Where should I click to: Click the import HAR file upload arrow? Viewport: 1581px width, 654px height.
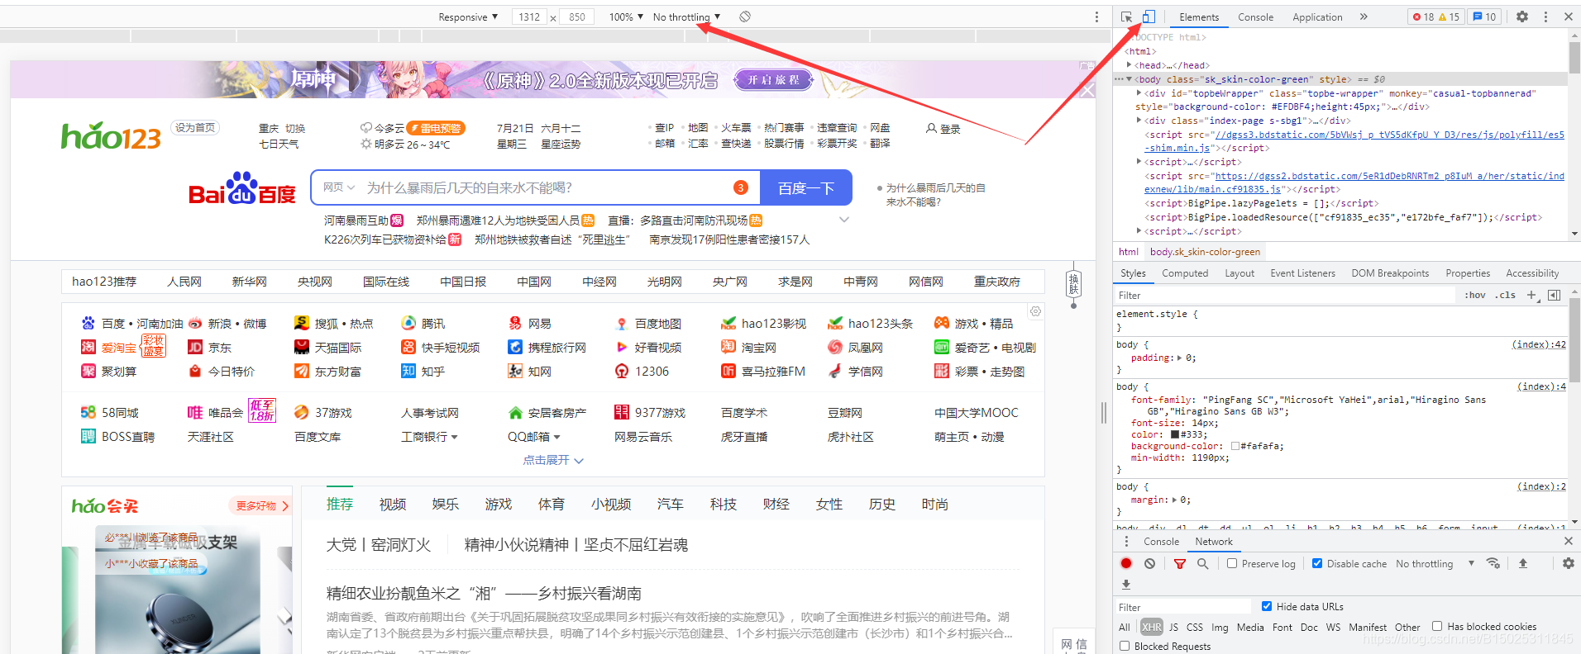tap(1523, 563)
